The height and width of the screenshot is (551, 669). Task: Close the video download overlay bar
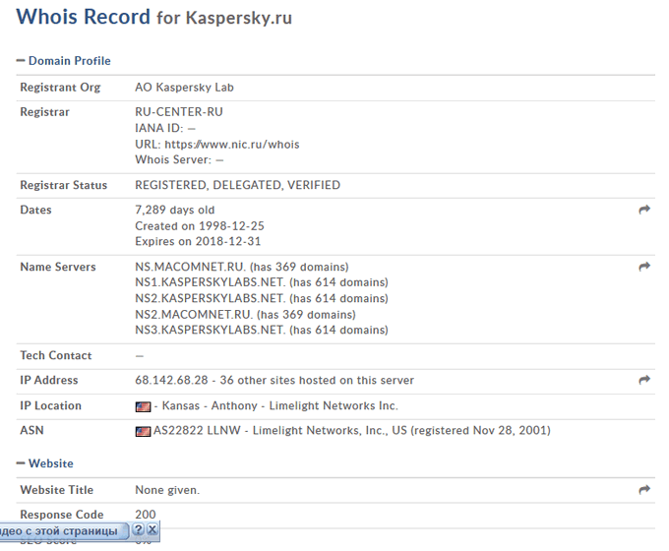(152, 530)
